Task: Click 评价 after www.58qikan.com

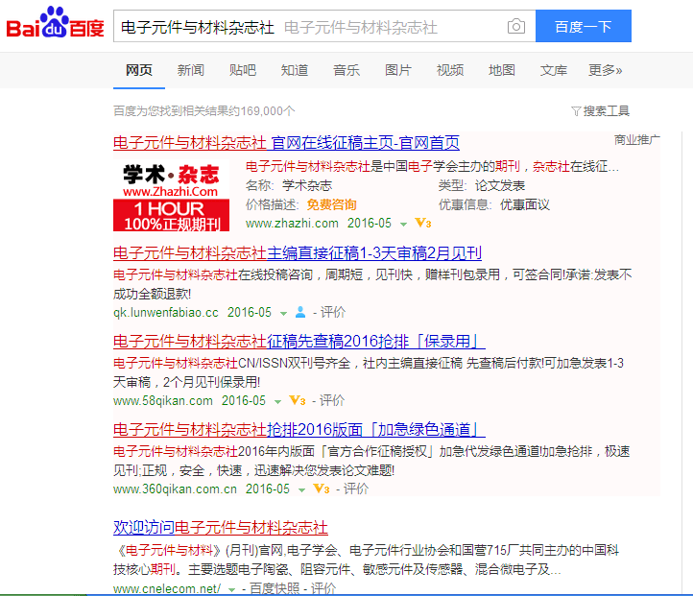Action: point(332,401)
